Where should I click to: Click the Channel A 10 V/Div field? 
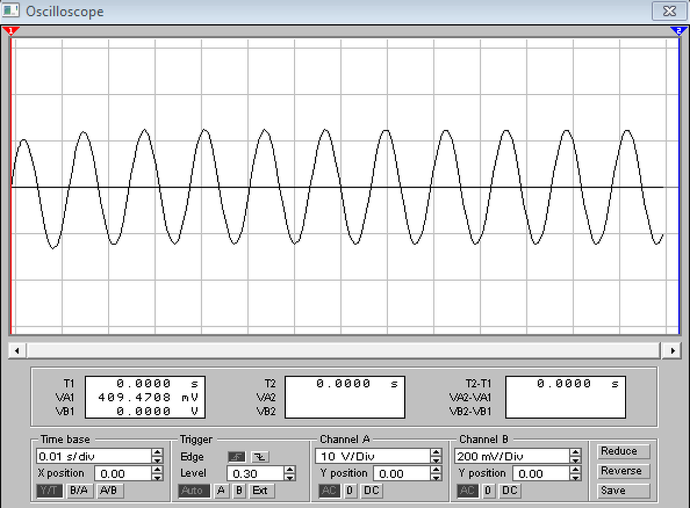coord(373,456)
